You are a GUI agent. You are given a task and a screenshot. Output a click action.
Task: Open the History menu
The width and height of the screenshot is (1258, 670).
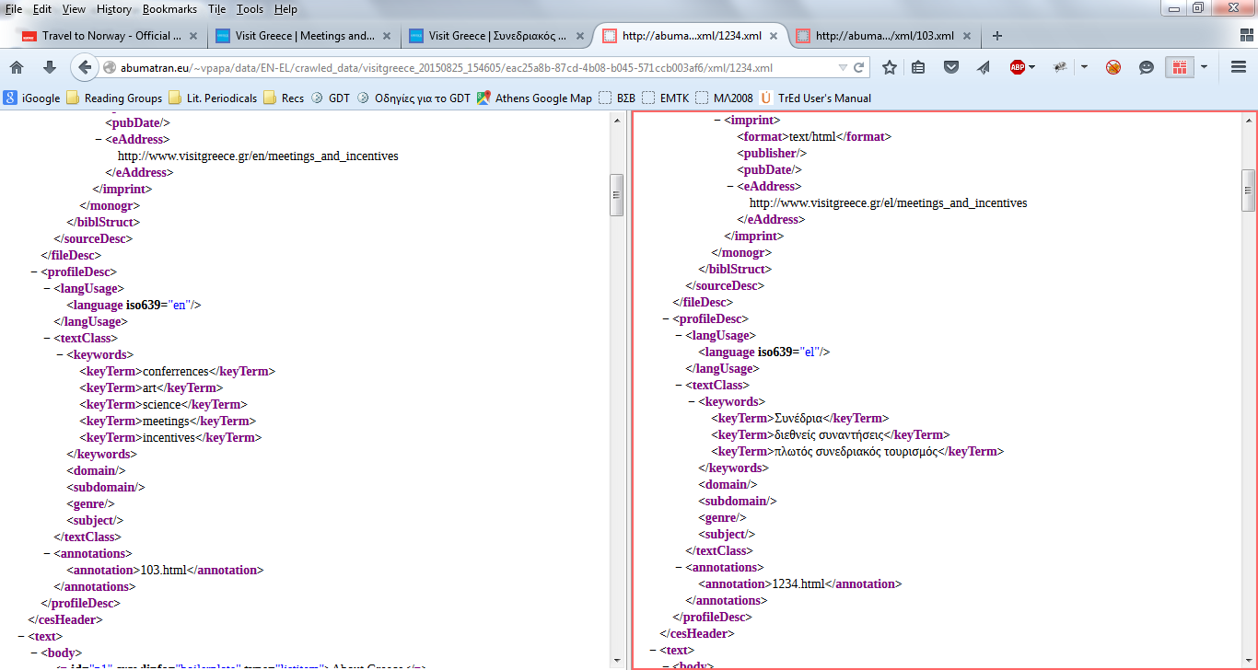pyautogui.click(x=114, y=9)
